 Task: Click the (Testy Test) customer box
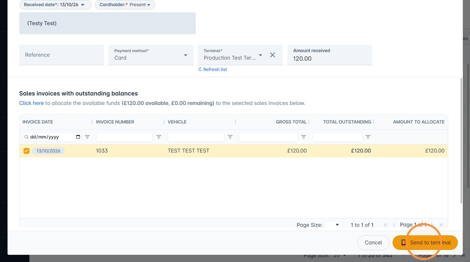(x=108, y=23)
